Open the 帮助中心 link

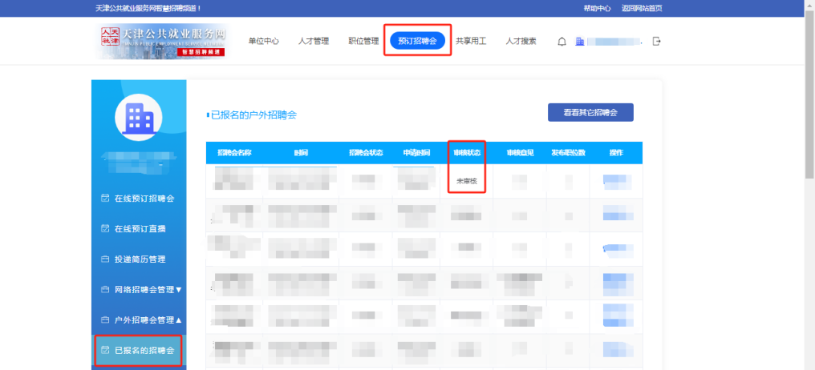(597, 8)
